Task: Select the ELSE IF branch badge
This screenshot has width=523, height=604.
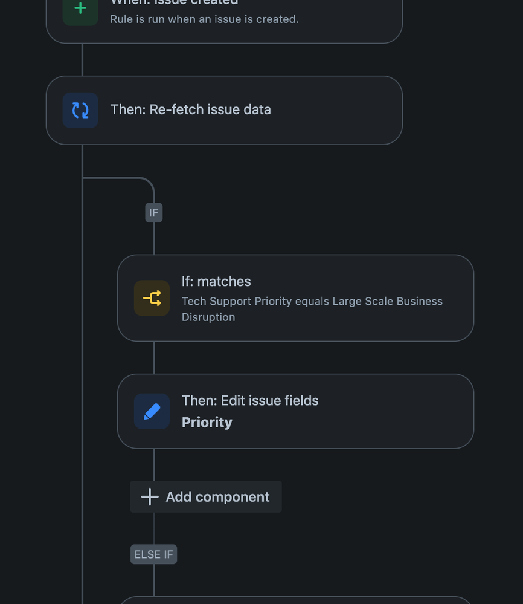Action: (153, 554)
